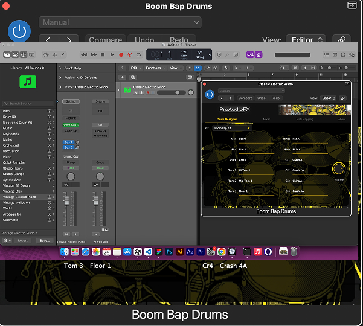
Task: Open the Boom Bap Kit dropdown
Action: coord(232,128)
